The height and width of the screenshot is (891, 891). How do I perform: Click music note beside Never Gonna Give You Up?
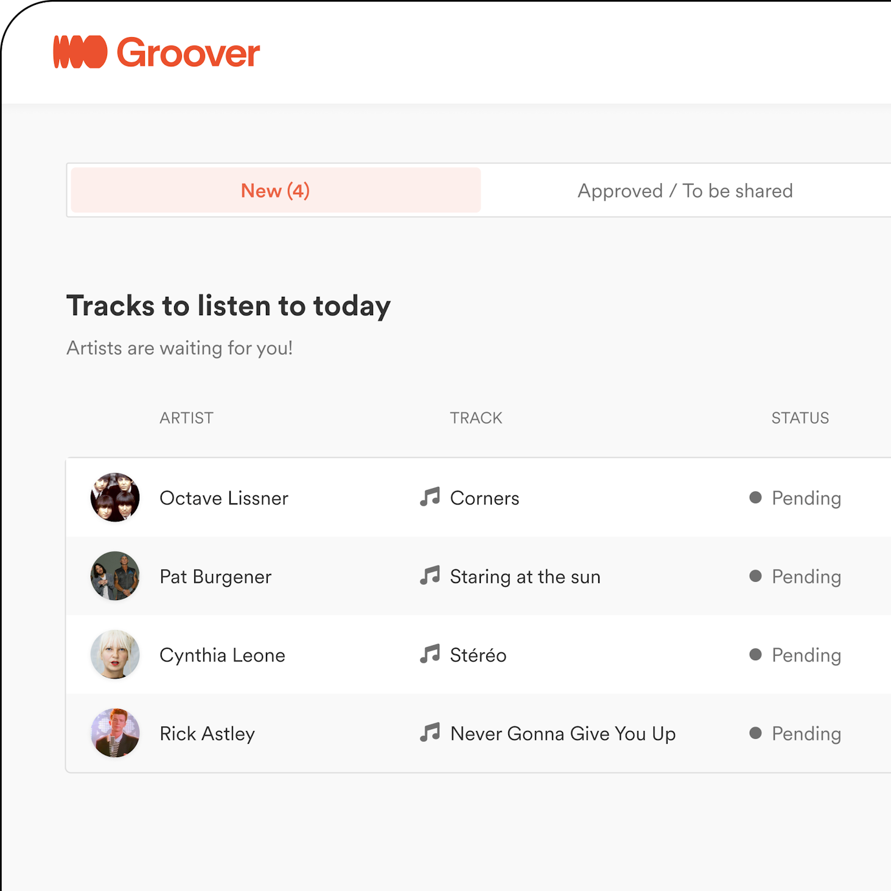point(430,733)
